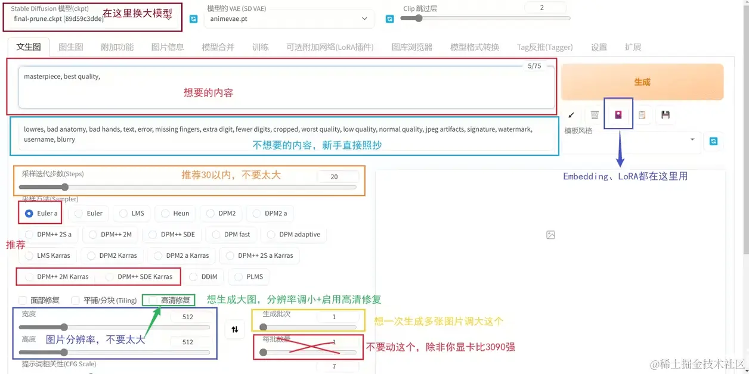Click the Clip skip value field
Screen dimensions: 749x374
pyautogui.click(x=545, y=7)
